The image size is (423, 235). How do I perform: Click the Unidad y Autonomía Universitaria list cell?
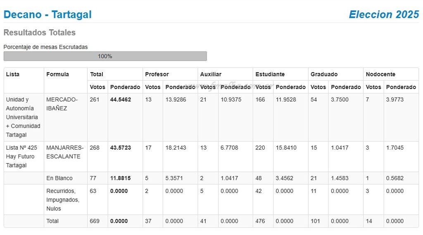coord(23,117)
